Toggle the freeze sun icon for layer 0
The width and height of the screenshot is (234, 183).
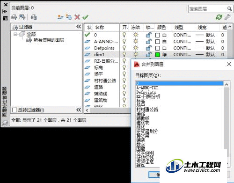pyautogui.click(x=136, y=35)
